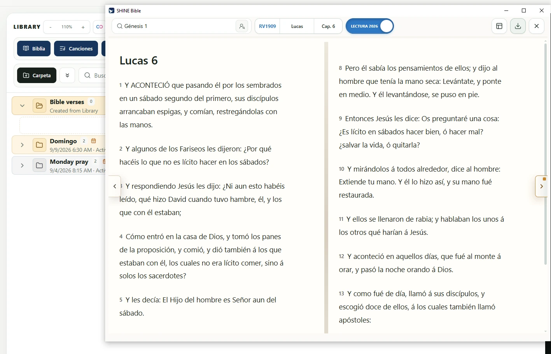Click the empty drop zone under Bible verses
The height and width of the screenshot is (354, 551).
(62, 125)
